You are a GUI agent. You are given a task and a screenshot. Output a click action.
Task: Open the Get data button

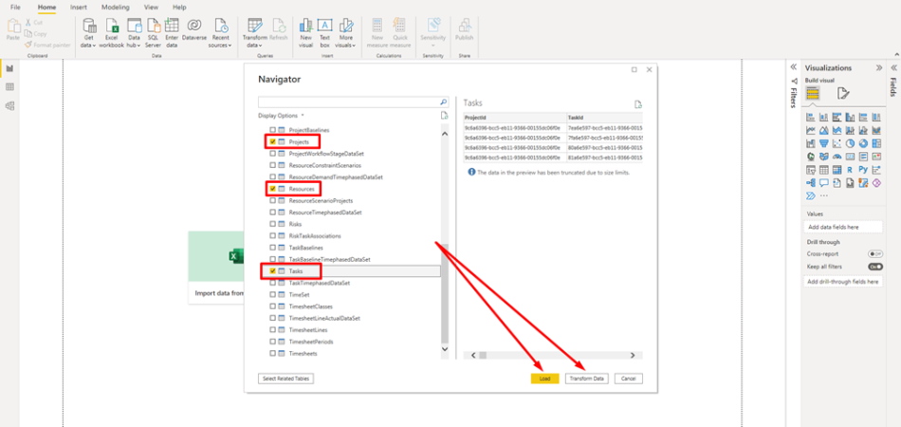[x=88, y=32]
